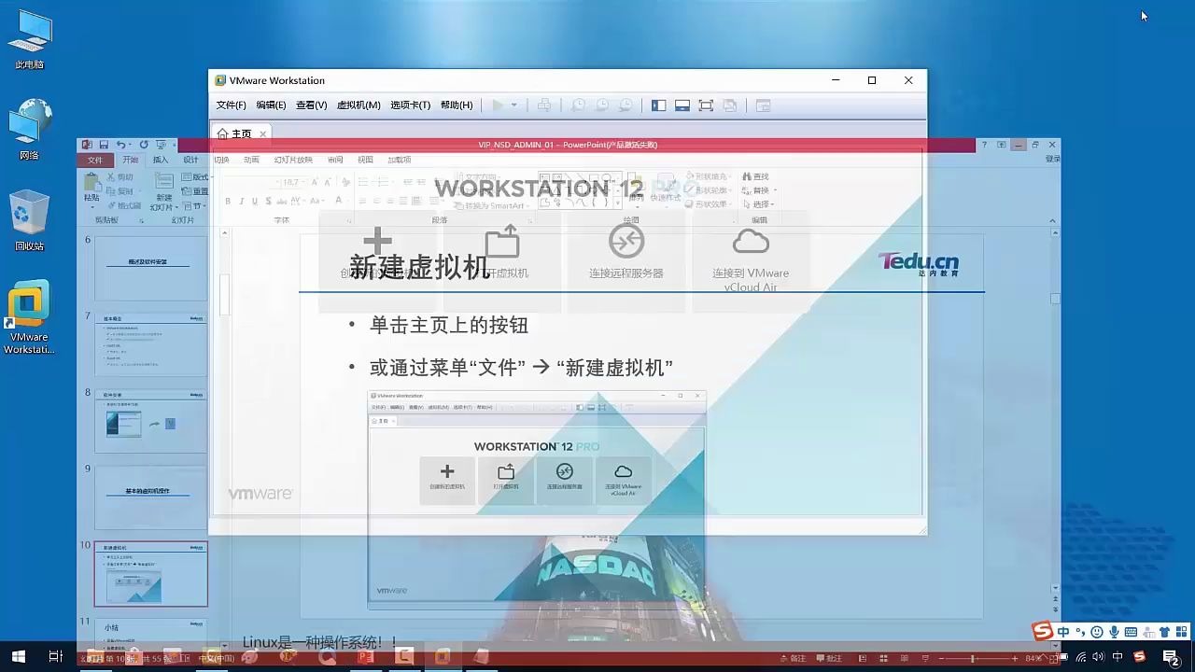Click 查找 find in PowerPoint ribbon
This screenshot has width=1195, height=672.
coord(756,176)
